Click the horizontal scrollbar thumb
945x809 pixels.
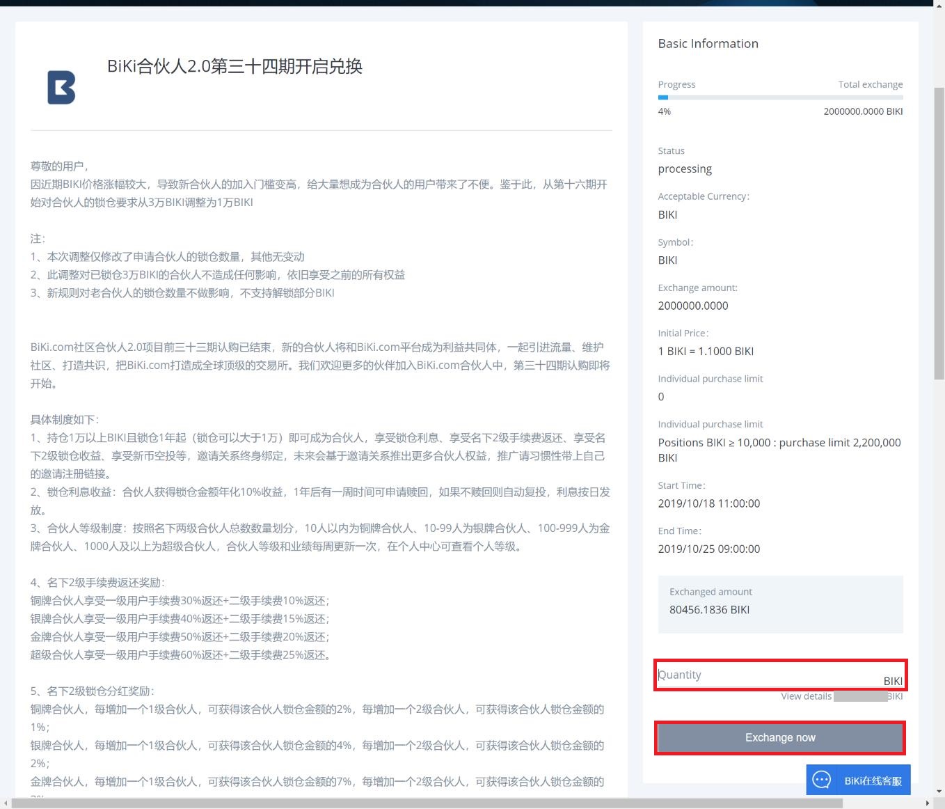[x=427, y=803]
